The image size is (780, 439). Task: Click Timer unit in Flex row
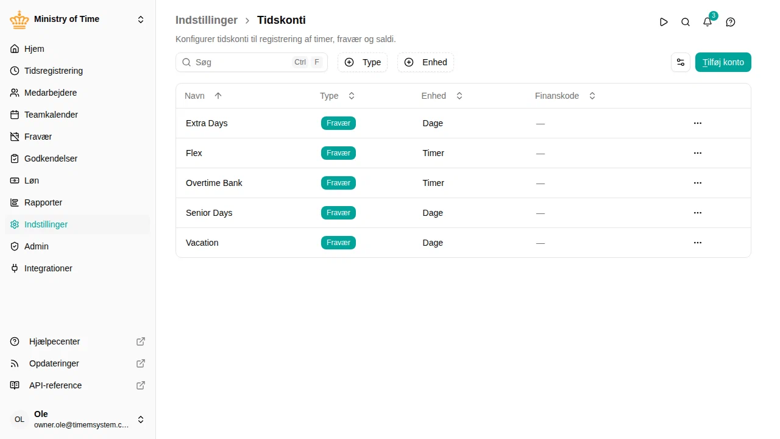click(433, 153)
